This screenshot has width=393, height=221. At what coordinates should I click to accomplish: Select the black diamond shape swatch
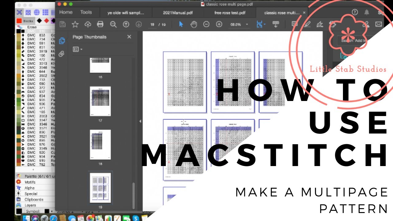coord(40,21)
